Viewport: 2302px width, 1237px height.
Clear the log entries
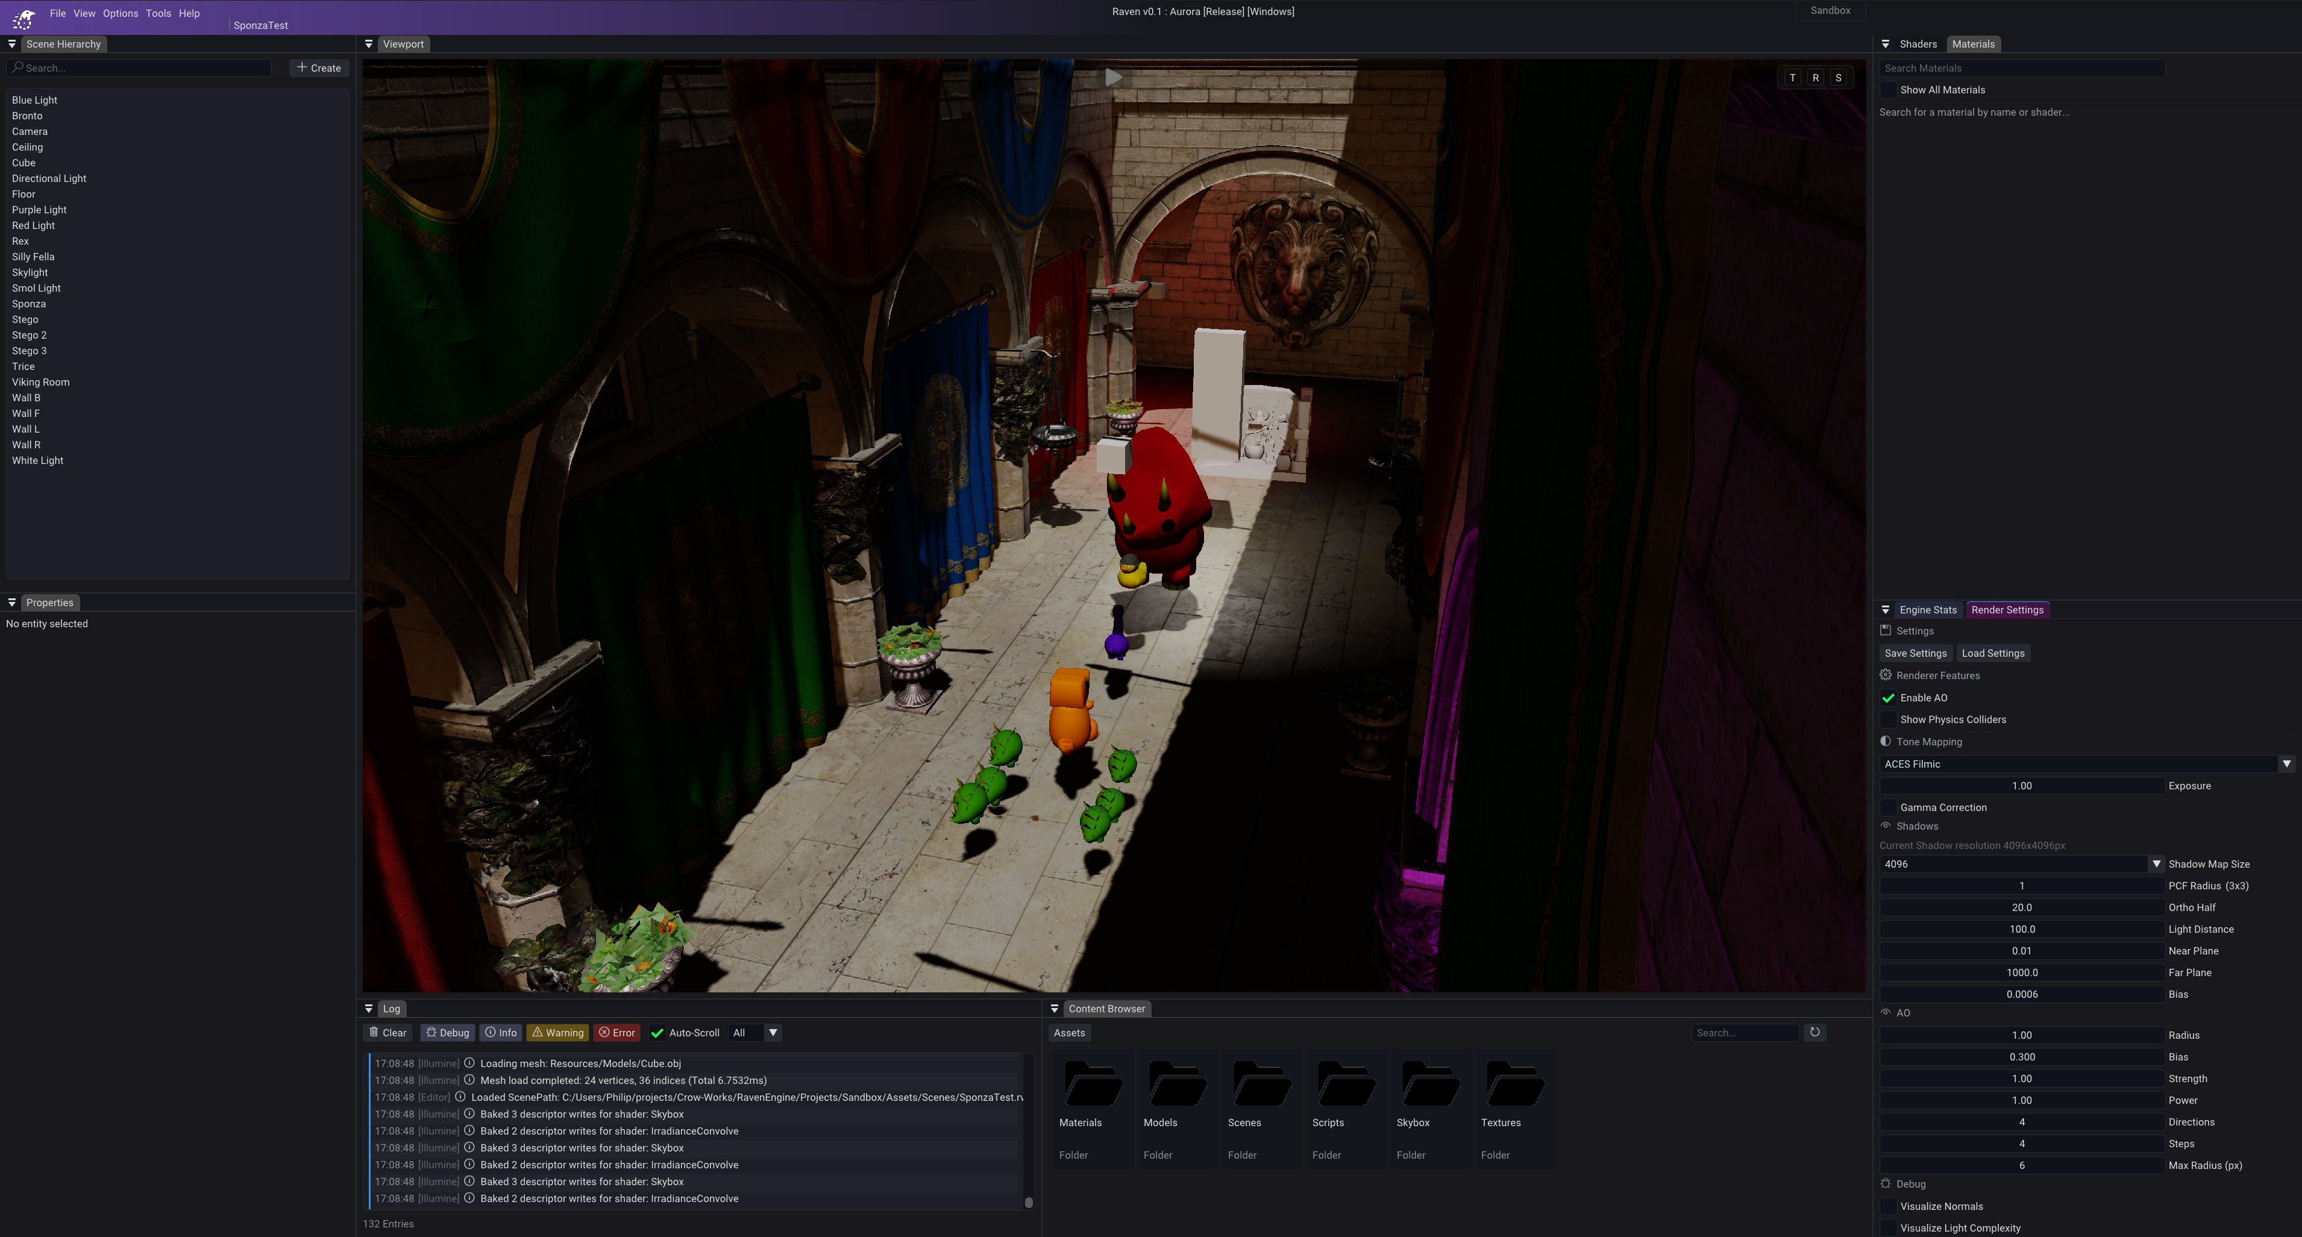[388, 1032]
